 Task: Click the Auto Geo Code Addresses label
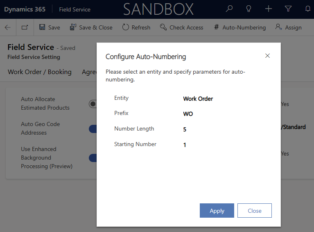[x=41, y=128]
